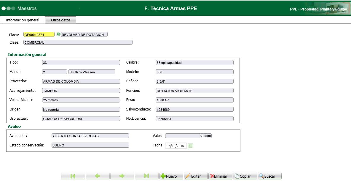
Task: Click the Origen field No reporta
Action: [x=81, y=109]
